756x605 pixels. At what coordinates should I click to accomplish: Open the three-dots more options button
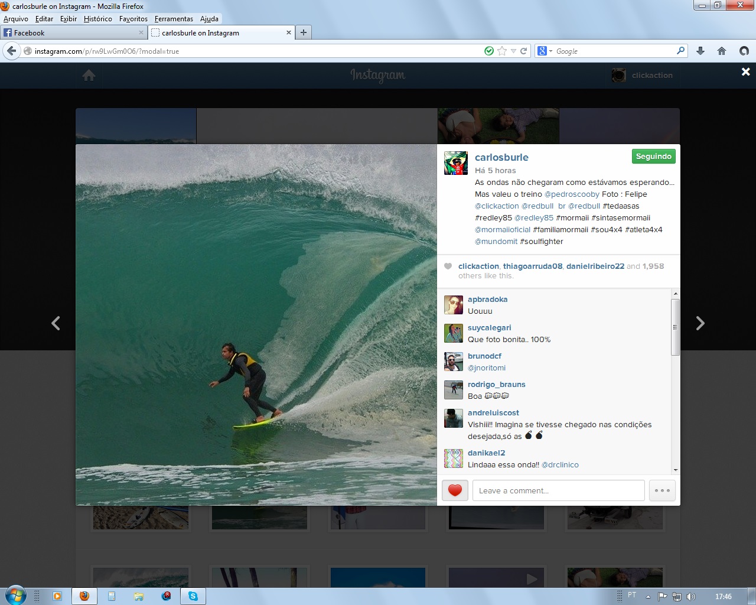tap(662, 490)
